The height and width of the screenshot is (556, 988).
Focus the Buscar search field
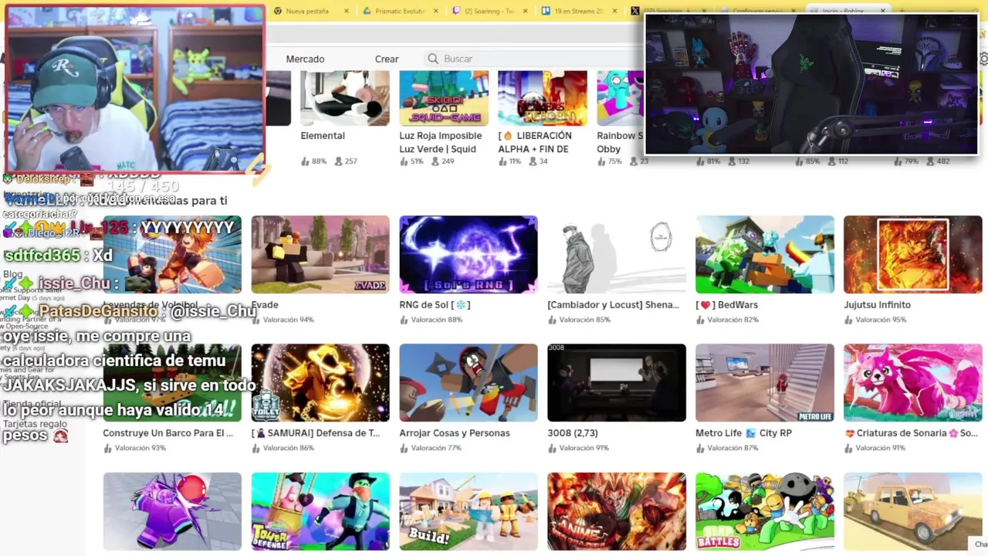[534, 59]
